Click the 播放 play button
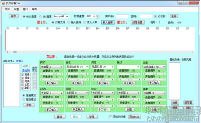Viewport: 201px width, 123px height. click(x=60, y=117)
